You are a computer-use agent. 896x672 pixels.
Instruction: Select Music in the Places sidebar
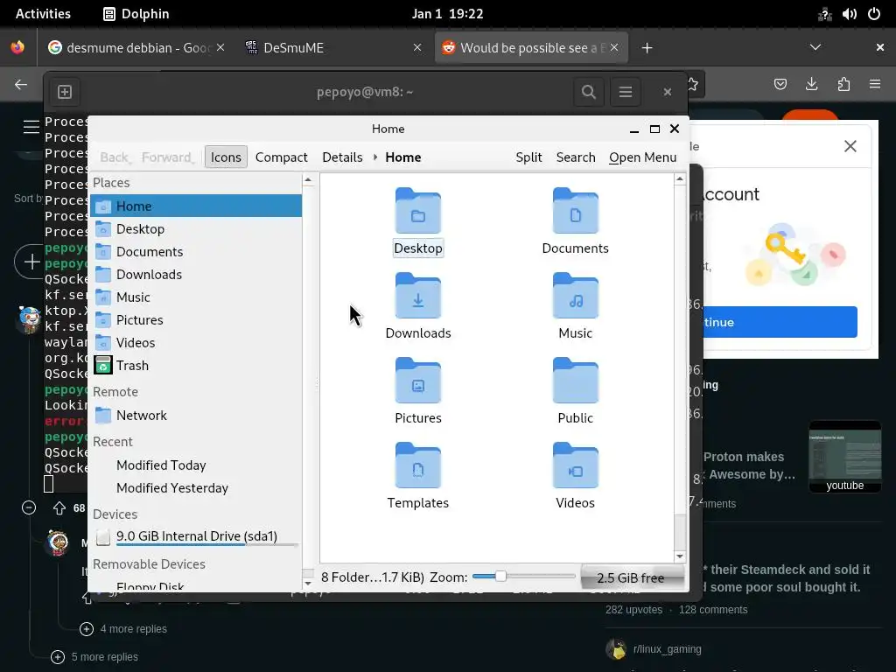[x=196, y=297]
